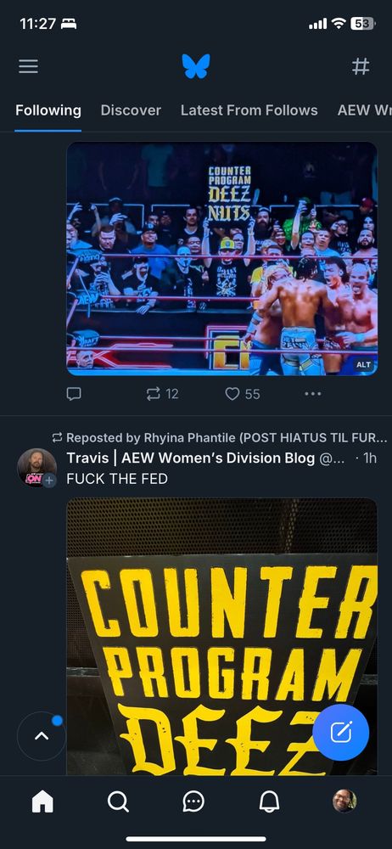Open Rhyina Phantile reposter link
The height and width of the screenshot is (849, 392).
coord(227,437)
